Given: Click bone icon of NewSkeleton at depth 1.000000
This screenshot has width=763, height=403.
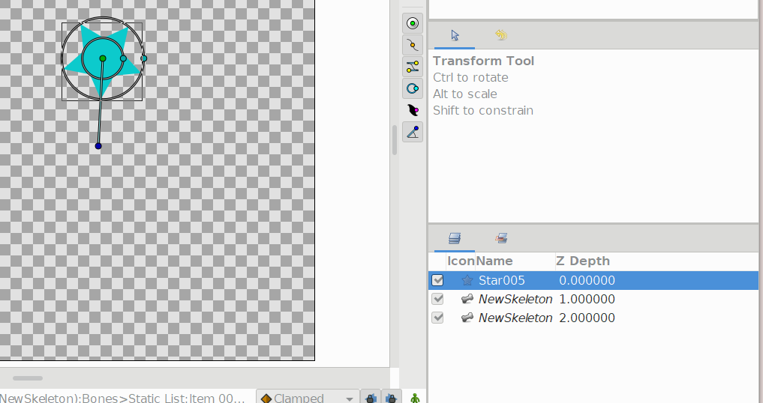Looking at the screenshot, I should click(x=467, y=299).
